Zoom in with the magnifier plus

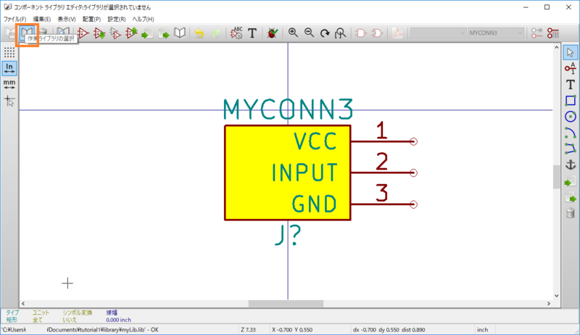click(293, 33)
